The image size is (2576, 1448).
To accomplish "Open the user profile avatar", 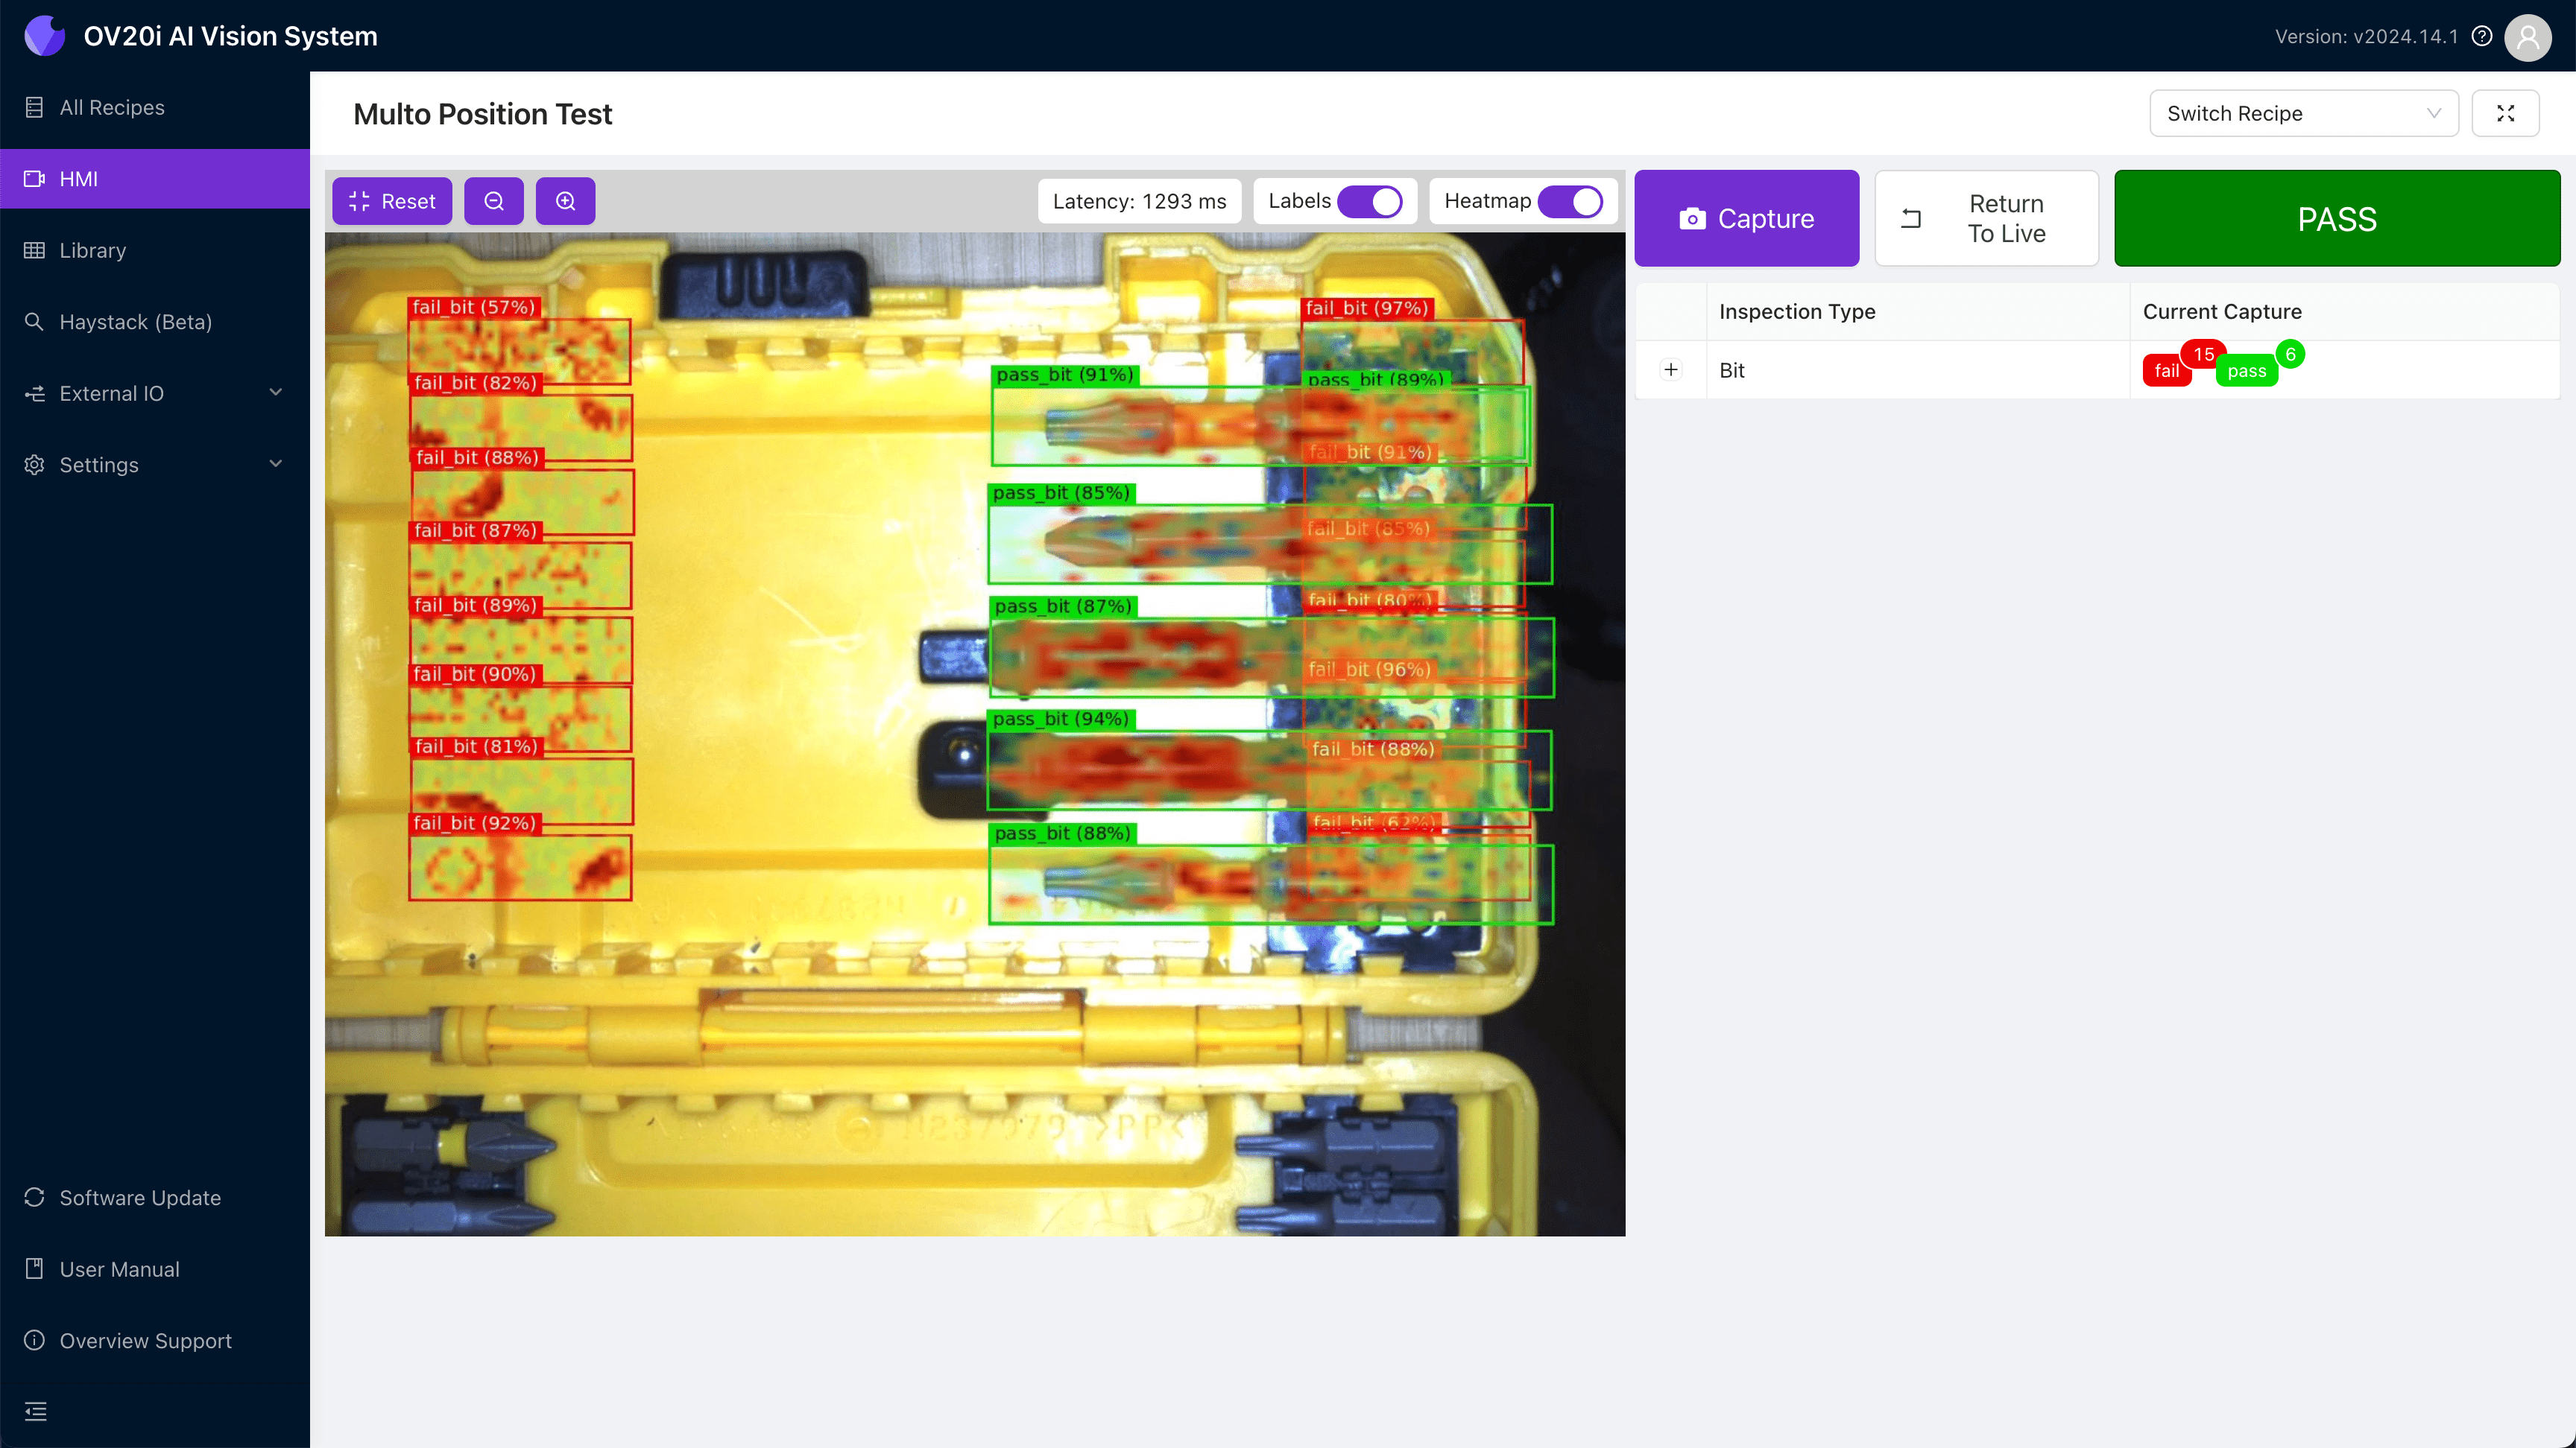I will point(2528,37).
